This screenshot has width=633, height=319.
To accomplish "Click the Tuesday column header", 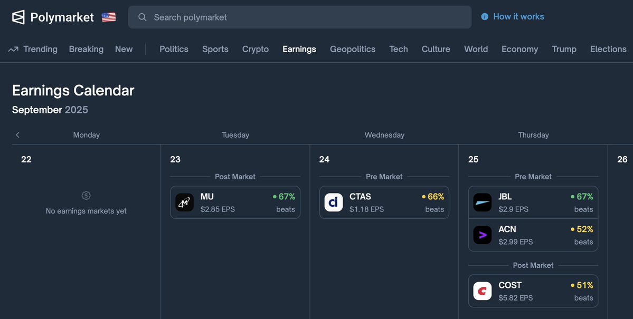I will 235,135.
